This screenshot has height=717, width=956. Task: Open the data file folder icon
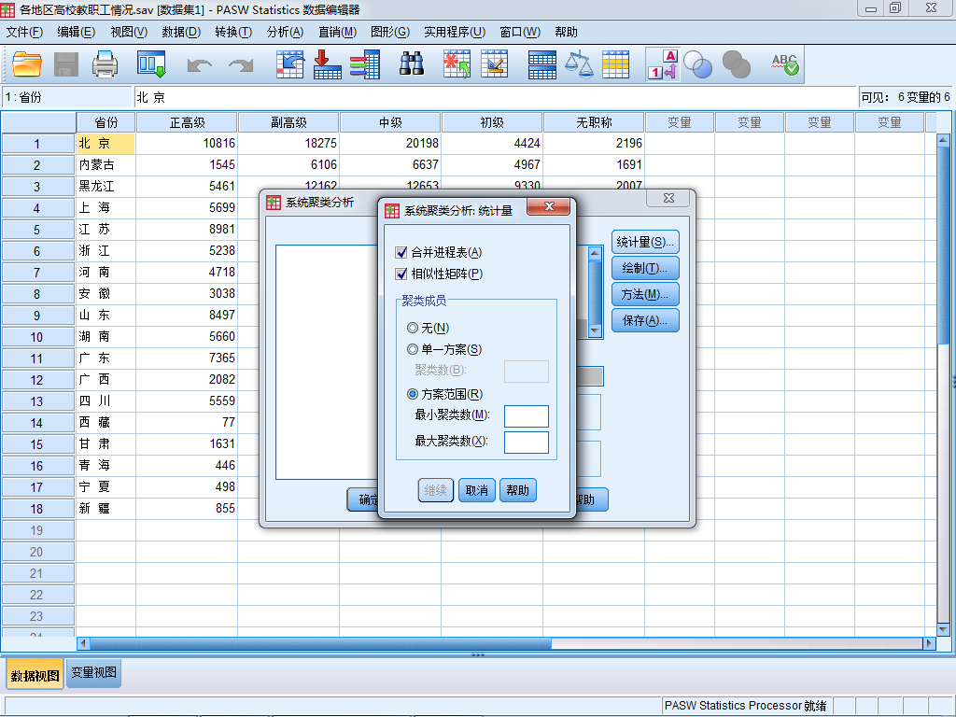[27, 64]
